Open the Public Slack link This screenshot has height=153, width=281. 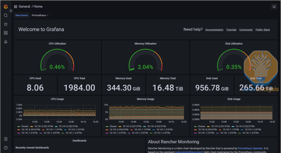[263, 30]
